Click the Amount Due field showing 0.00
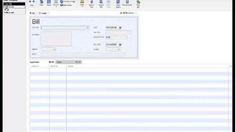Image resolution: width=235 pixels, height=132 pixels. coord(117,37)
